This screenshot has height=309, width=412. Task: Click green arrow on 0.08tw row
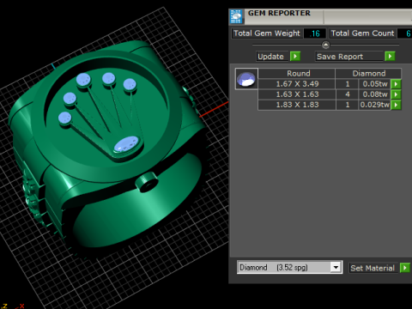(396, 94)
